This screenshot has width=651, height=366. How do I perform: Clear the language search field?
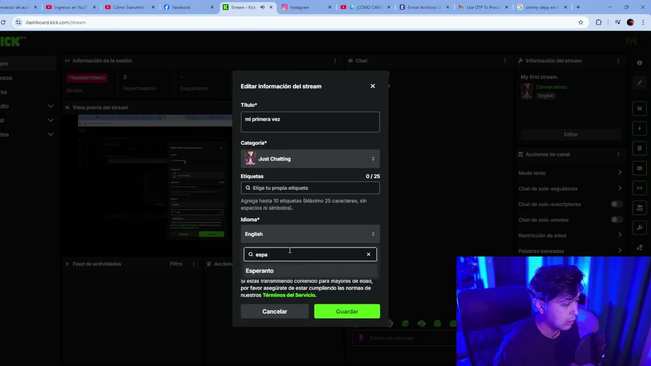[369, 254]
